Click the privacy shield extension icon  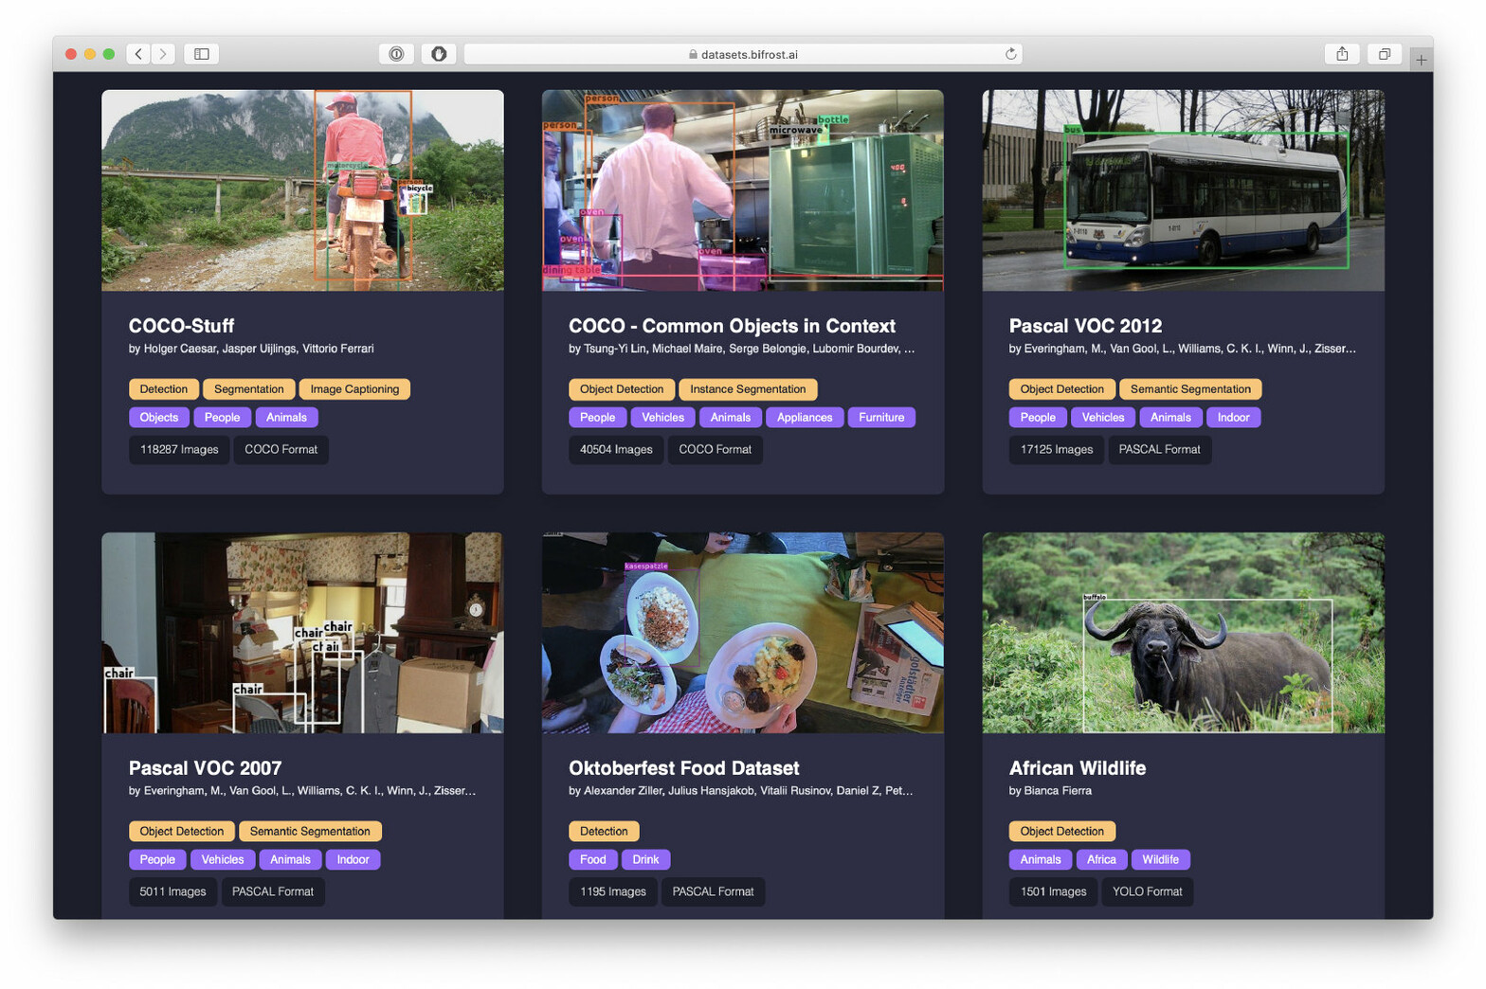pyautogui.click(x=439, y=54)
